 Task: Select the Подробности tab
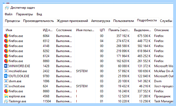(147, 21)
